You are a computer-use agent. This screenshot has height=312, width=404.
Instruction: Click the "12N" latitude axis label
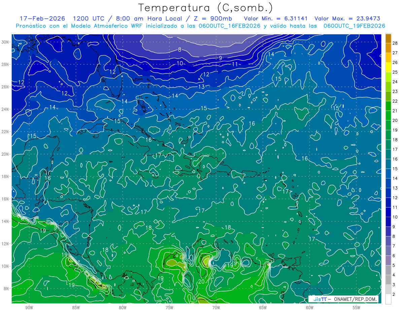6,244
